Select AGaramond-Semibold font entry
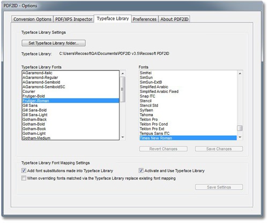 71,82
